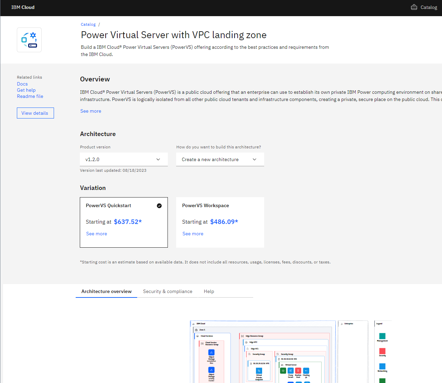Click the Object Storage installation files icon

(212, 352)
